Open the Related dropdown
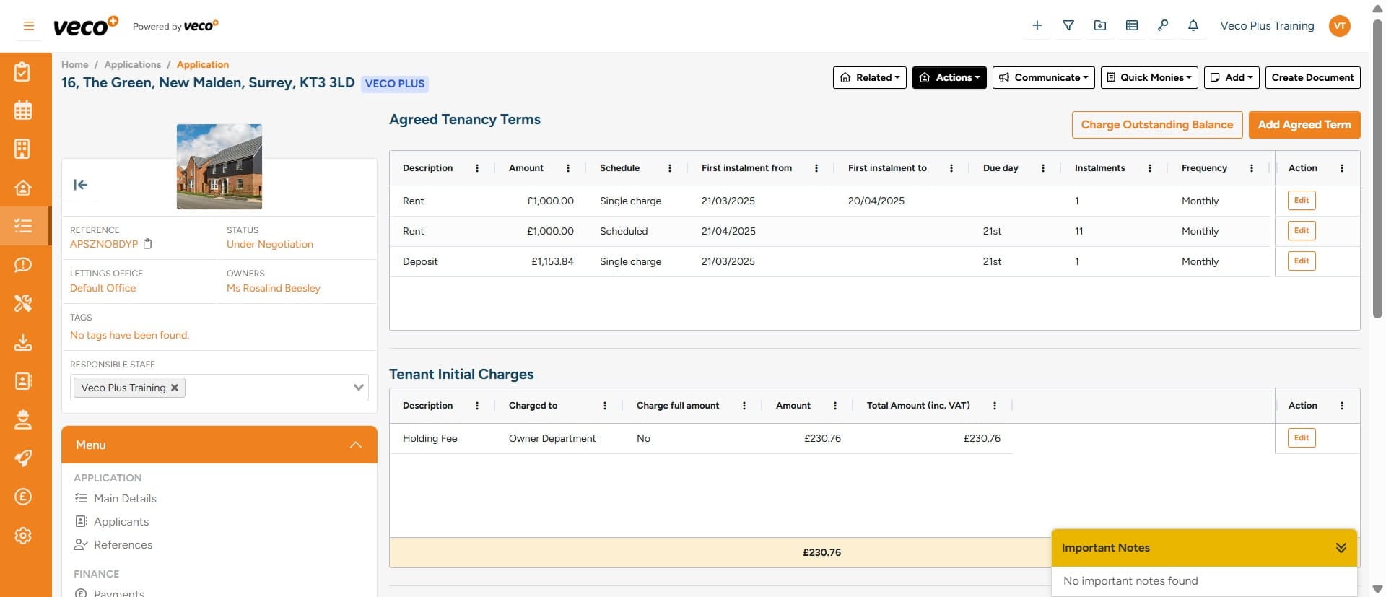Image resolution: width=1386 pixels, height=597 pixels. click(870, 77)
